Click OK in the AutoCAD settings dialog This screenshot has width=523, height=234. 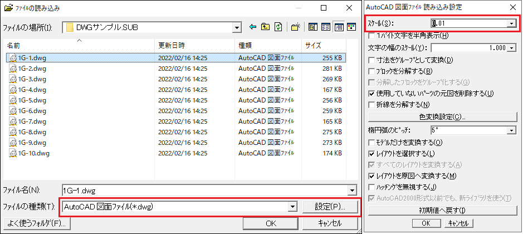[x=426, y=223]
